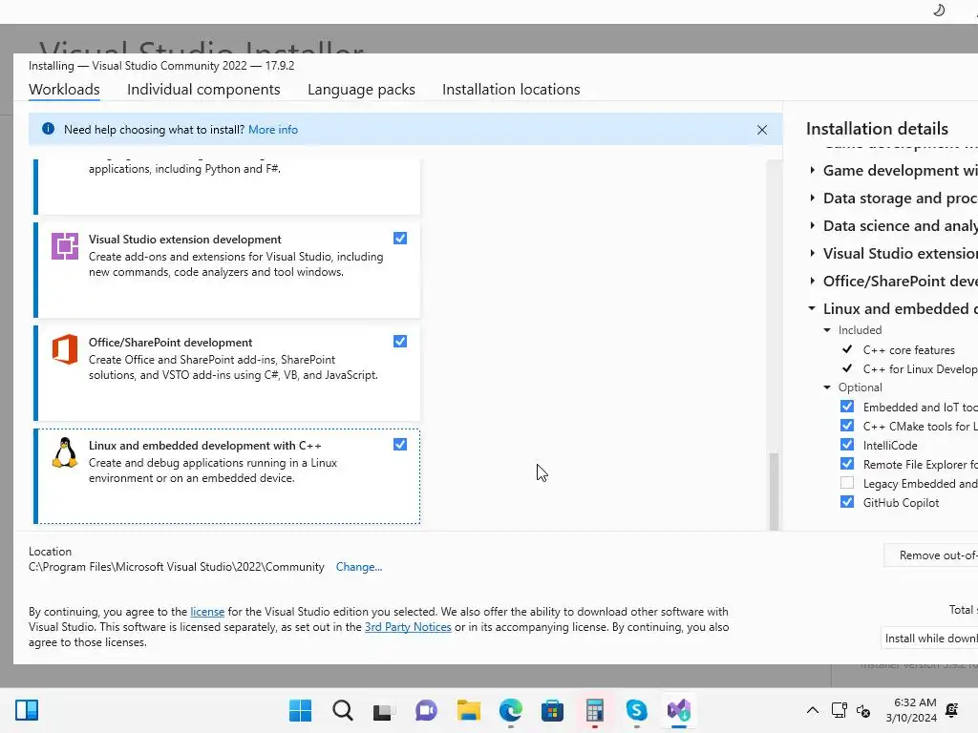This screenshot has width=978, height=733.
Task: Click the network tray icon
Action: coord(839,710)
